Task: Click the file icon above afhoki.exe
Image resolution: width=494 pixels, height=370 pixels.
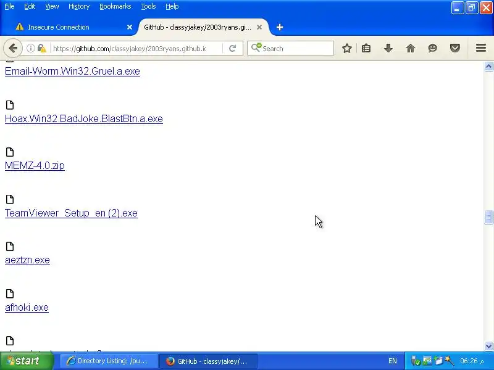Action: (x=10, y=294)
